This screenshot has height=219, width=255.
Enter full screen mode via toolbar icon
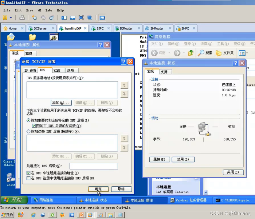click(81, 18)
